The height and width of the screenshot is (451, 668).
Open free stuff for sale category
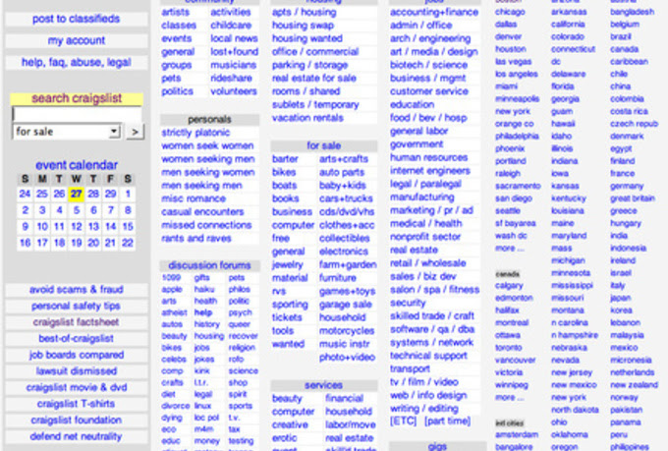click(281, 239)
